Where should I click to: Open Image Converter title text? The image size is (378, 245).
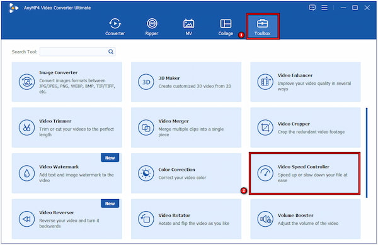coord(59,73)
